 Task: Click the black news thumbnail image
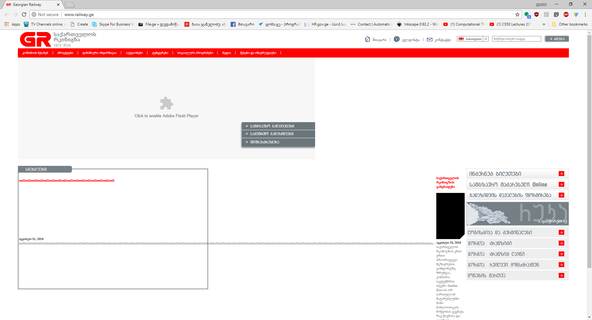(x=450, y=216)
